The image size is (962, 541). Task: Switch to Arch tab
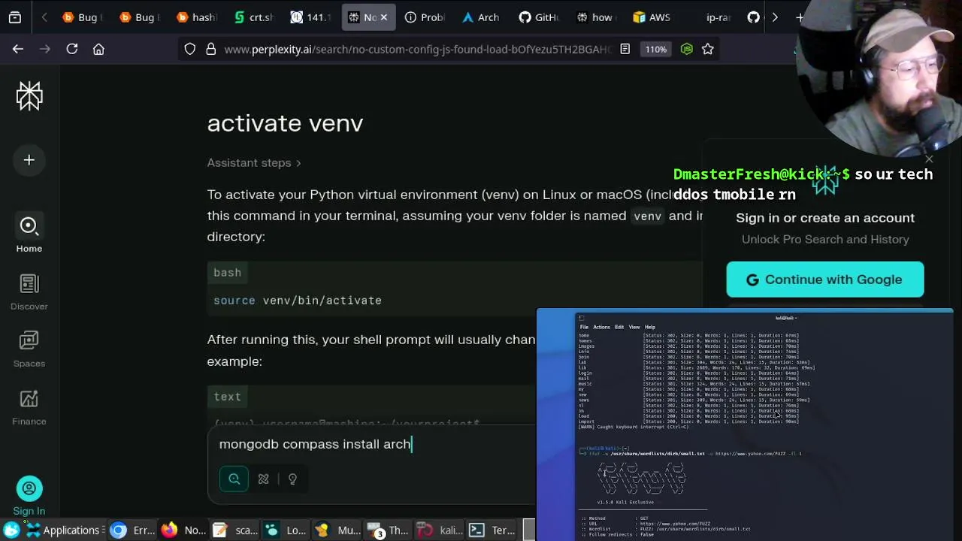click(x=482, y=17)
